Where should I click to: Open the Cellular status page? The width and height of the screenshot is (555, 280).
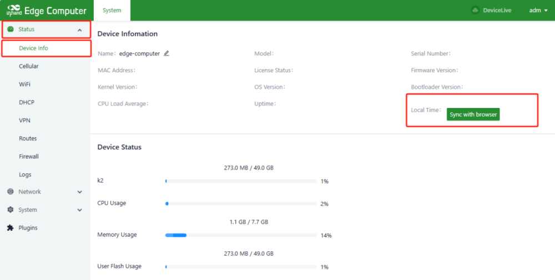[x=29, y=66]
